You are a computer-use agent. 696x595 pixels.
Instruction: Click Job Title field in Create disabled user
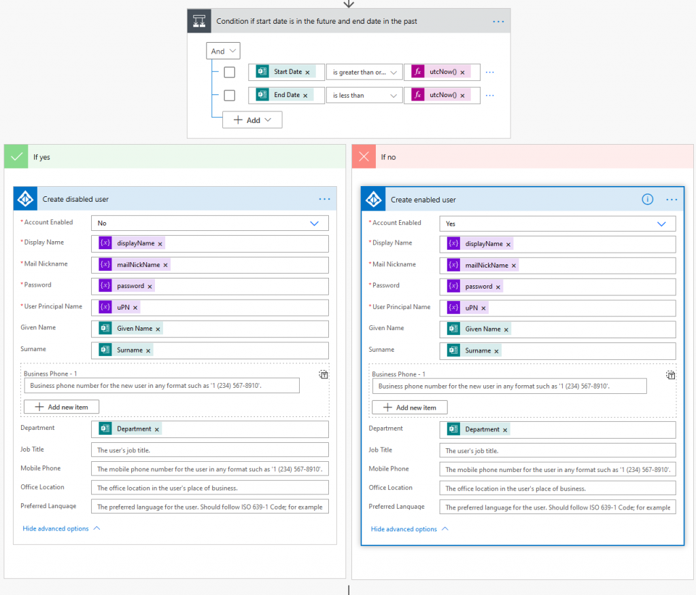click(x=209, y=450)
